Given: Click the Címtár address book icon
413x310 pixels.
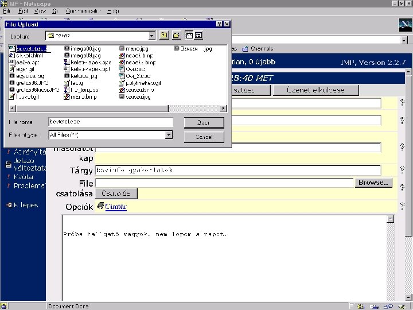Looking at the screenshot, I should pos(100,206).
